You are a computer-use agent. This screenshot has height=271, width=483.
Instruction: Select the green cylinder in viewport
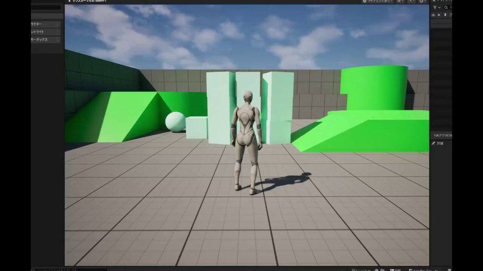coord(374,88)
